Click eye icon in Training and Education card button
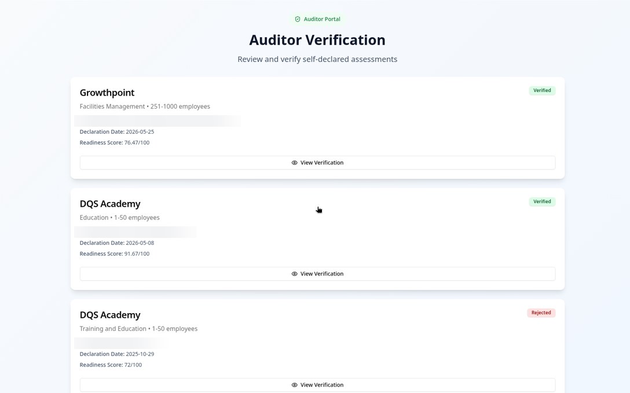 pyautogui.click(x=295, y=385)
